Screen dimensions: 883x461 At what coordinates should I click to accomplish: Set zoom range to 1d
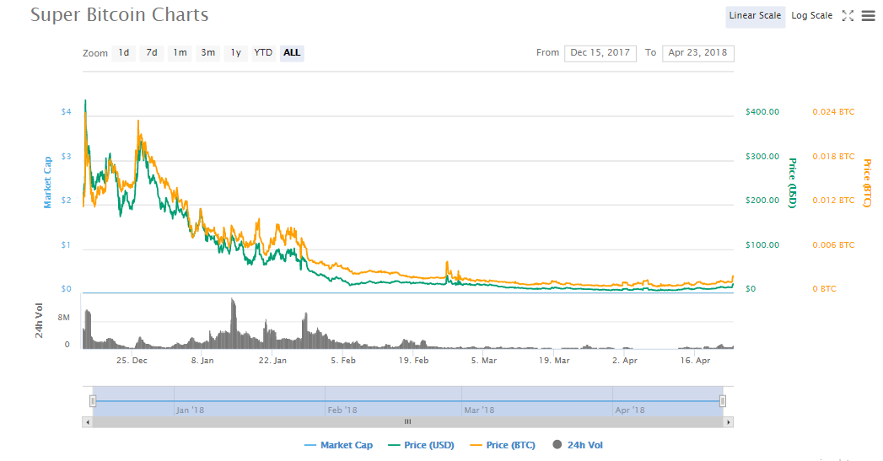(x=124, y=53)
